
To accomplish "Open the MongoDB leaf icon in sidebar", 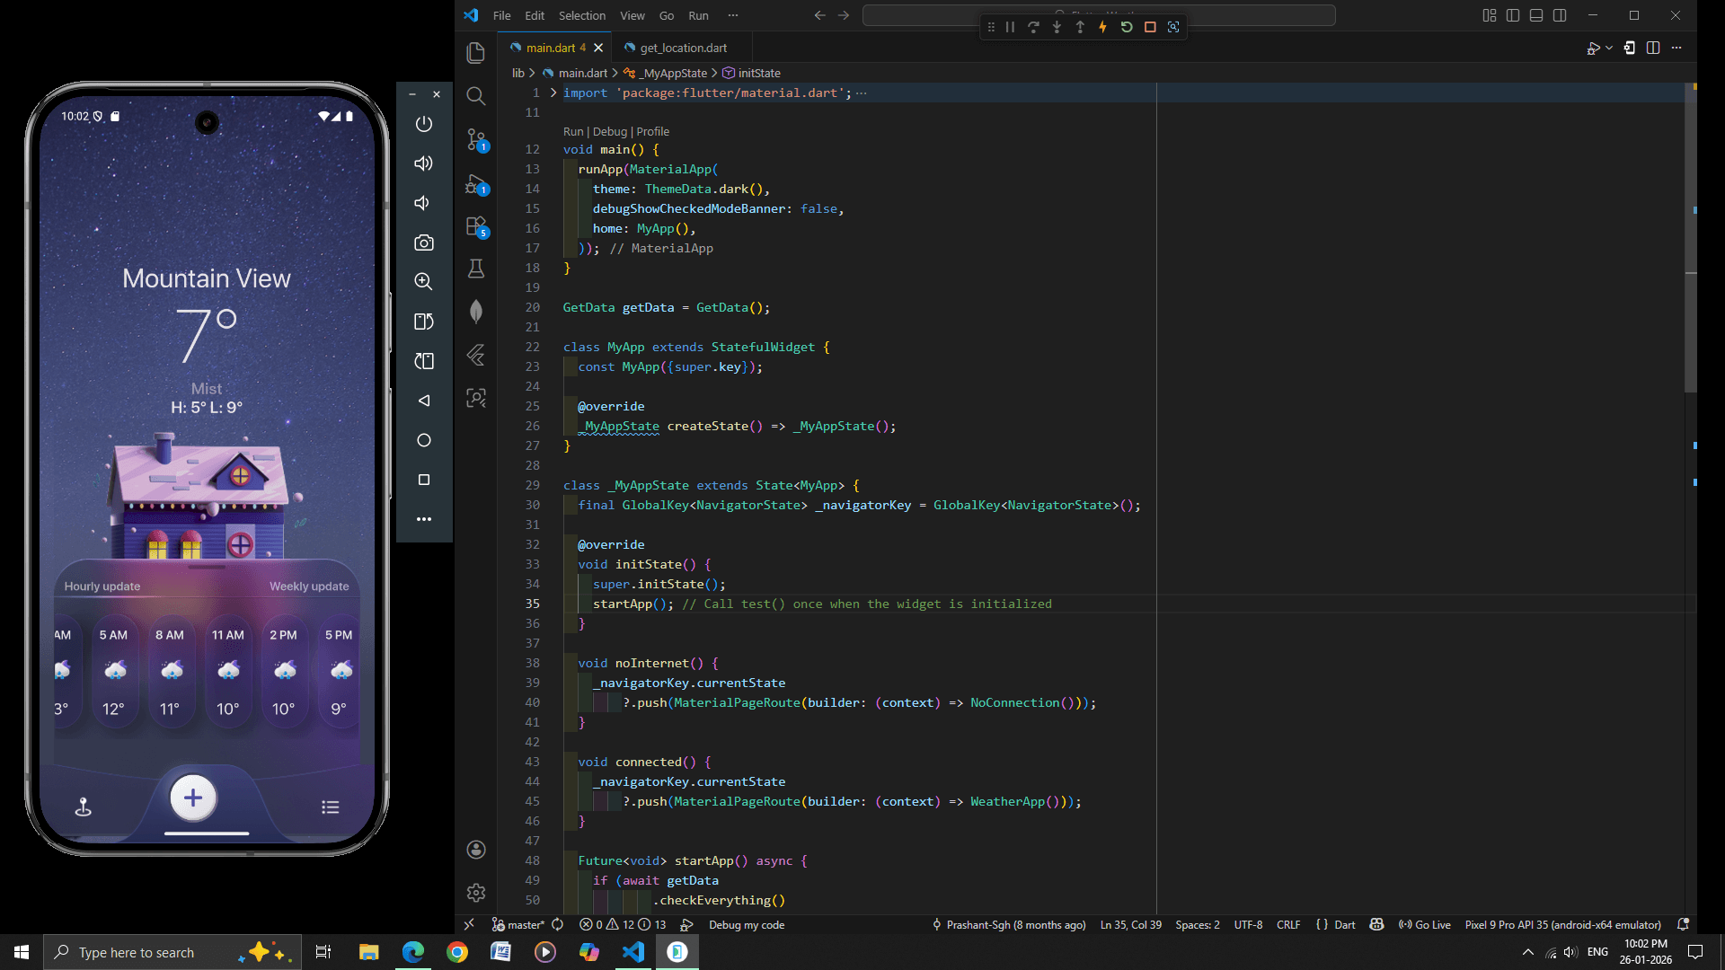I will click(476, 311).
